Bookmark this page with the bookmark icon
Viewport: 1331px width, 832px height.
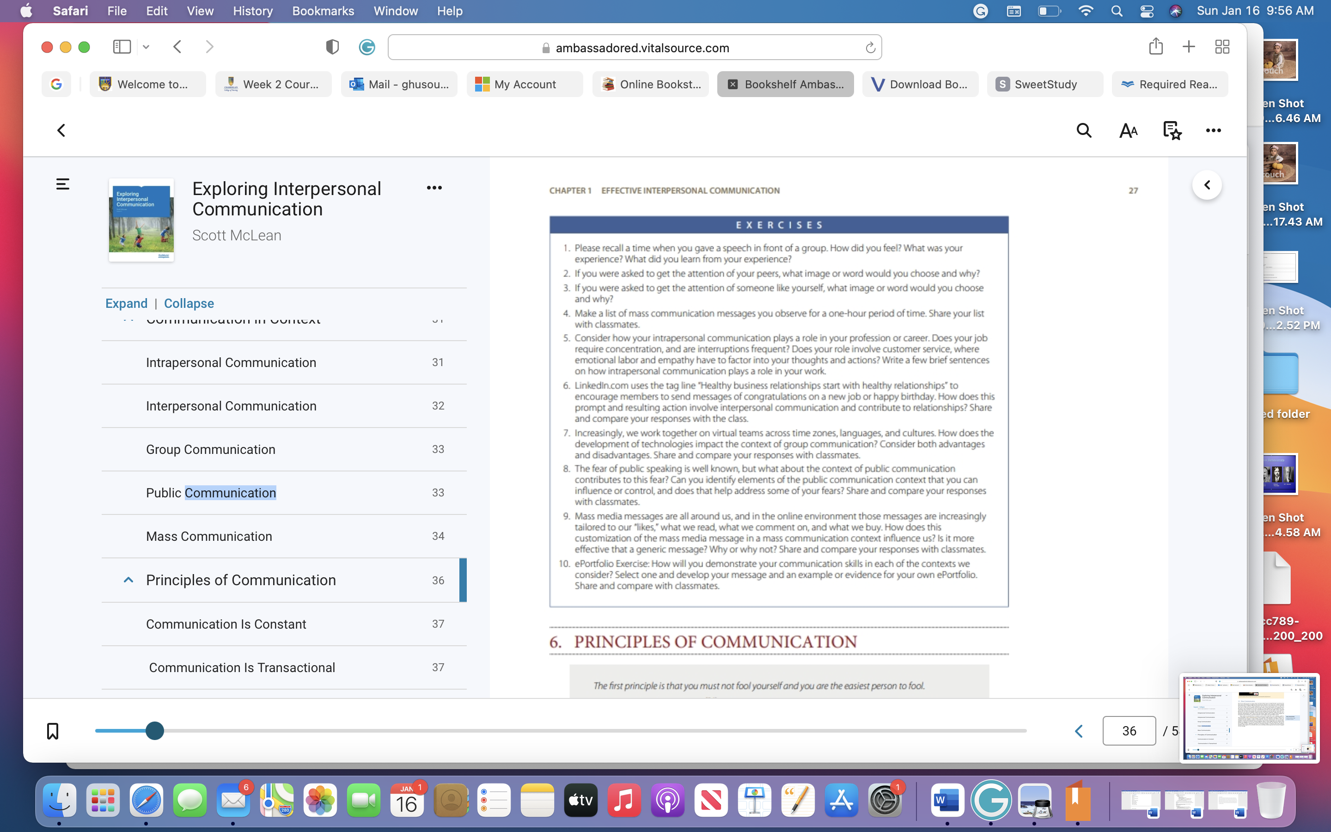(x=53, y=731)
